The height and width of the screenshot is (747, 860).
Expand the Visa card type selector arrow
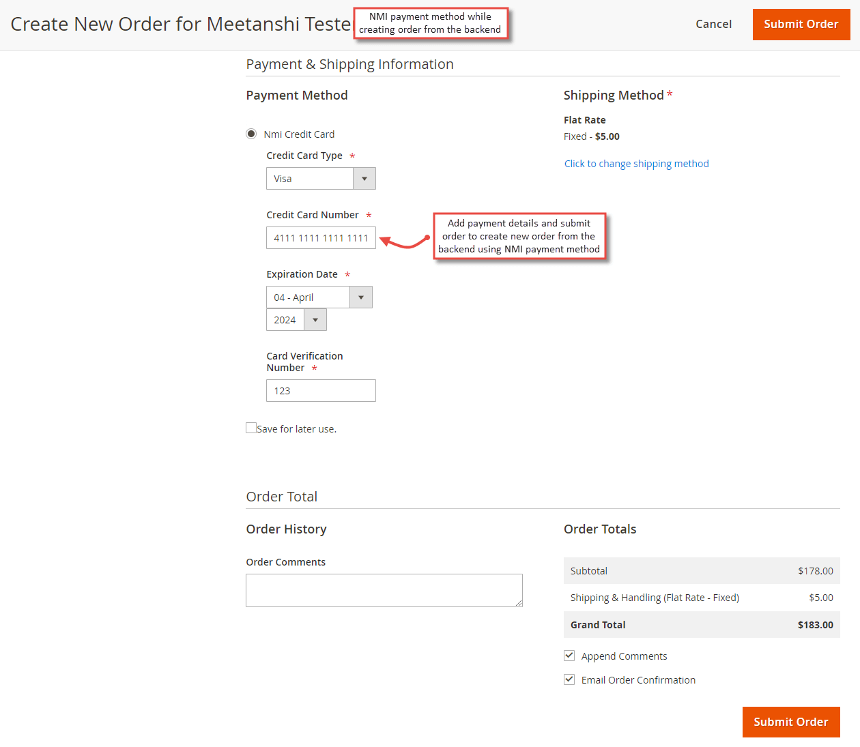(364, 178)
